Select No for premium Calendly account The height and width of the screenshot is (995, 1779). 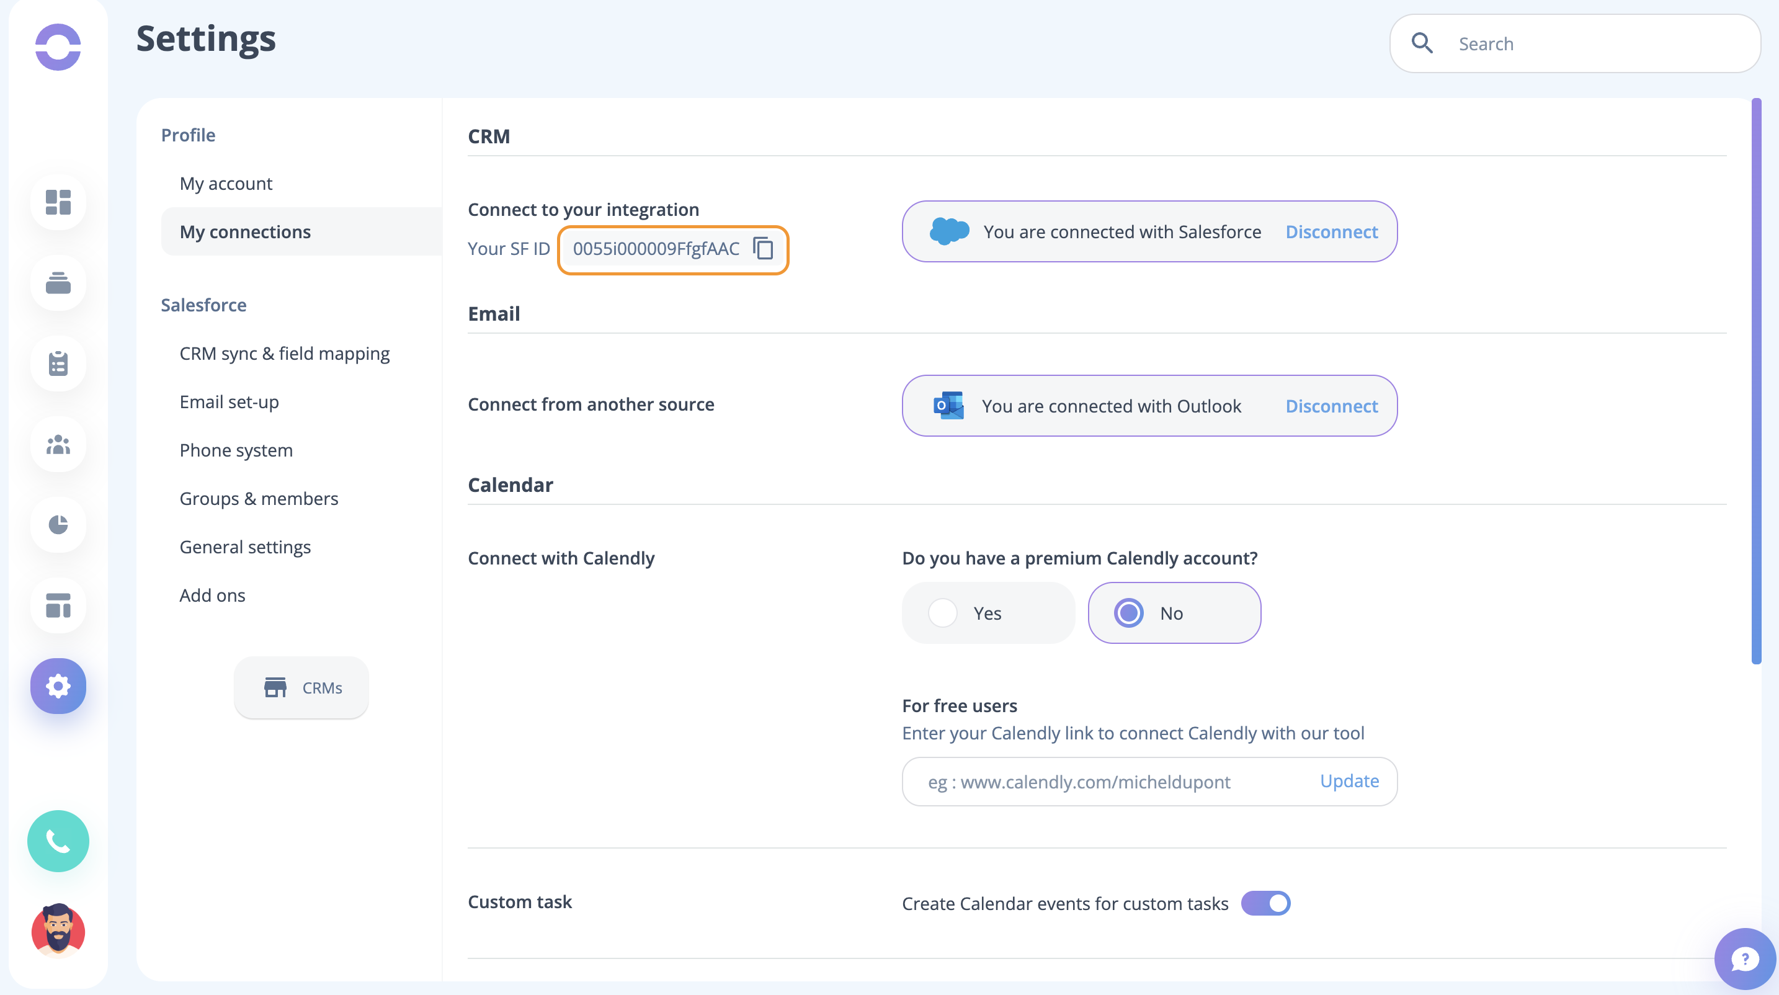click(x=1128, y=613)
